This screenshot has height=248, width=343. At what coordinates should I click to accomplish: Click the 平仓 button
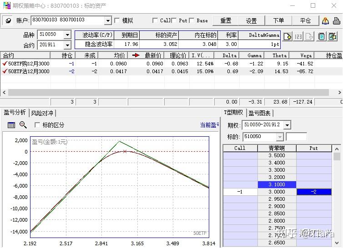(305, 21)
